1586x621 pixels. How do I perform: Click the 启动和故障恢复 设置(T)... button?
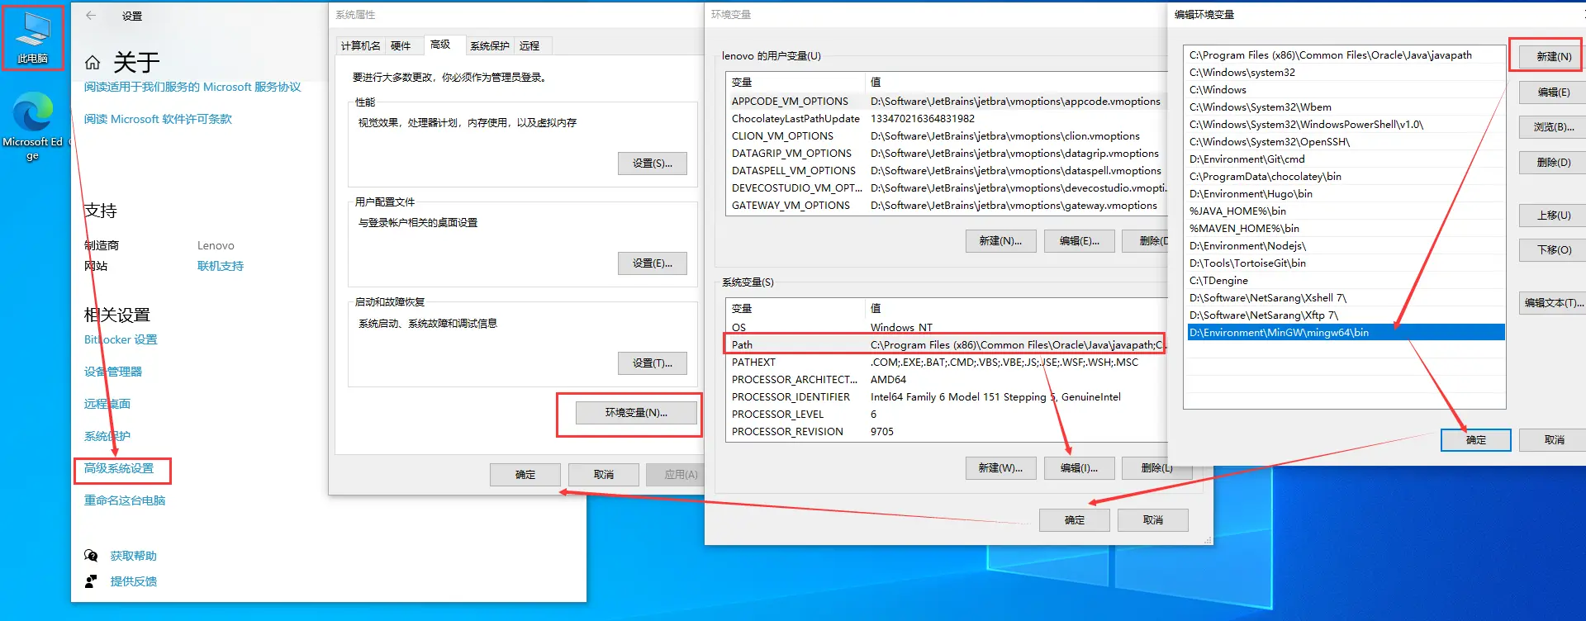pos(653,363)
